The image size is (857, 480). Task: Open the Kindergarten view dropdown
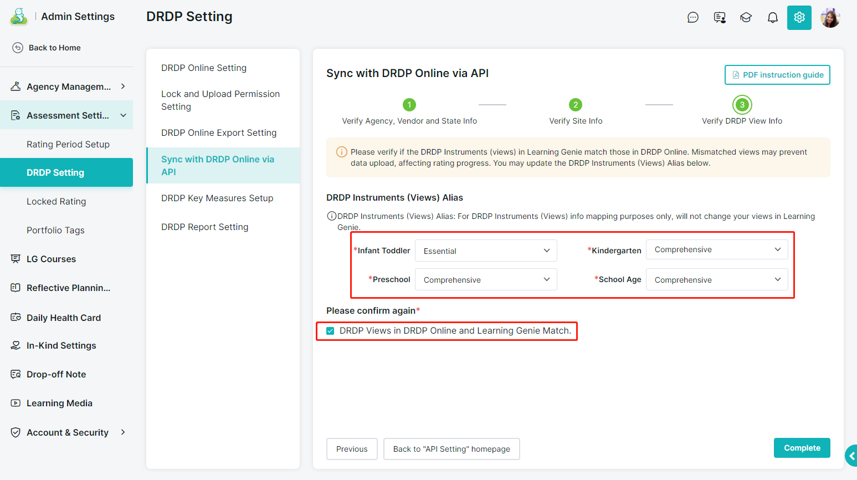[717, 249]
